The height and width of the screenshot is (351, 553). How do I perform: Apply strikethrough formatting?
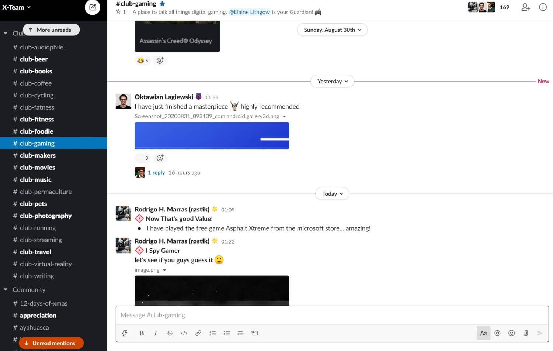[x=170, y=333]
